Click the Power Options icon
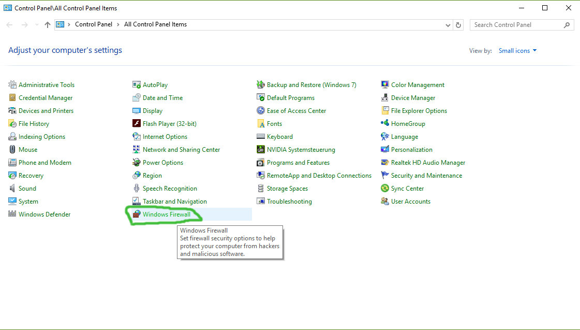Screen dimensions: 580x330 click(x=137, y=163)
